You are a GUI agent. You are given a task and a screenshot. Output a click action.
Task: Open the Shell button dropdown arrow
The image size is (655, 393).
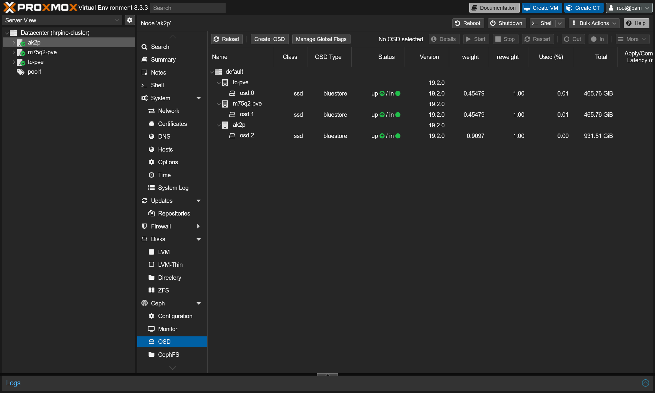(x=560, y=23)
